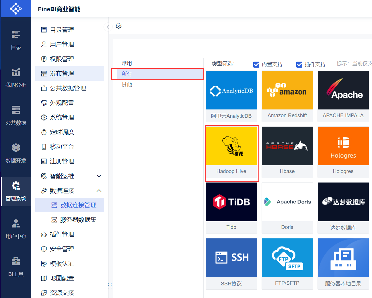Screen dimensions: 372x298
Task: Open BI工具 in left navigation
Action: pos(16,267)
